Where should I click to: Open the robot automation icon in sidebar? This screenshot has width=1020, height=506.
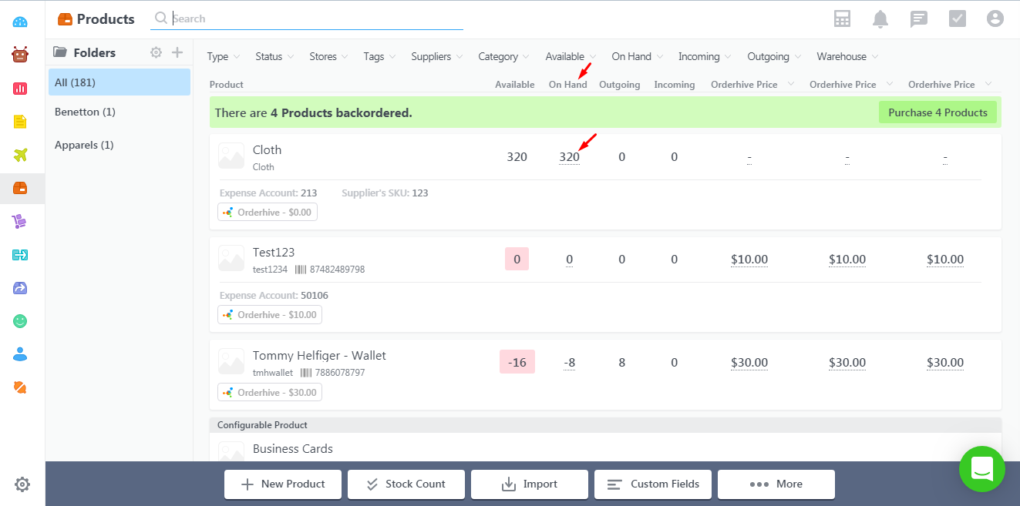click(21, 55)
